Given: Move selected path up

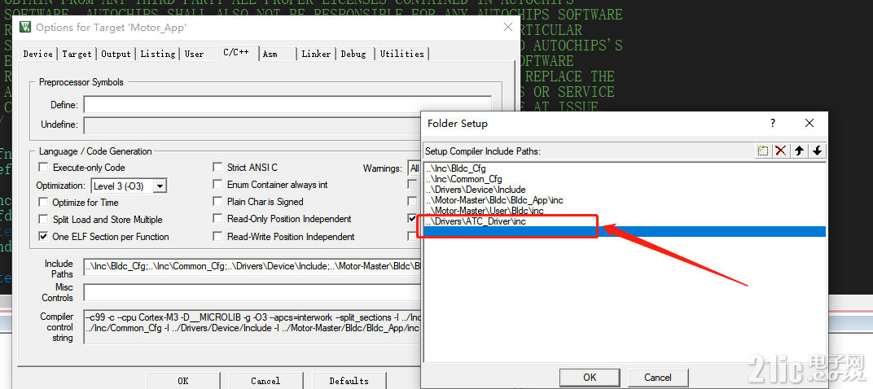Looking at the screenshot, I should coord(799,151).
